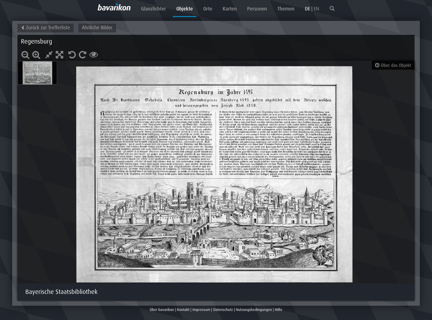432x320 pixels.
Task: Reset image to fit view
Action: (x=49, y=55)
